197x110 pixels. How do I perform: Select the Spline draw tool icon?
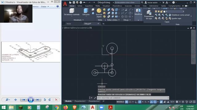click(x=123, y=13)
